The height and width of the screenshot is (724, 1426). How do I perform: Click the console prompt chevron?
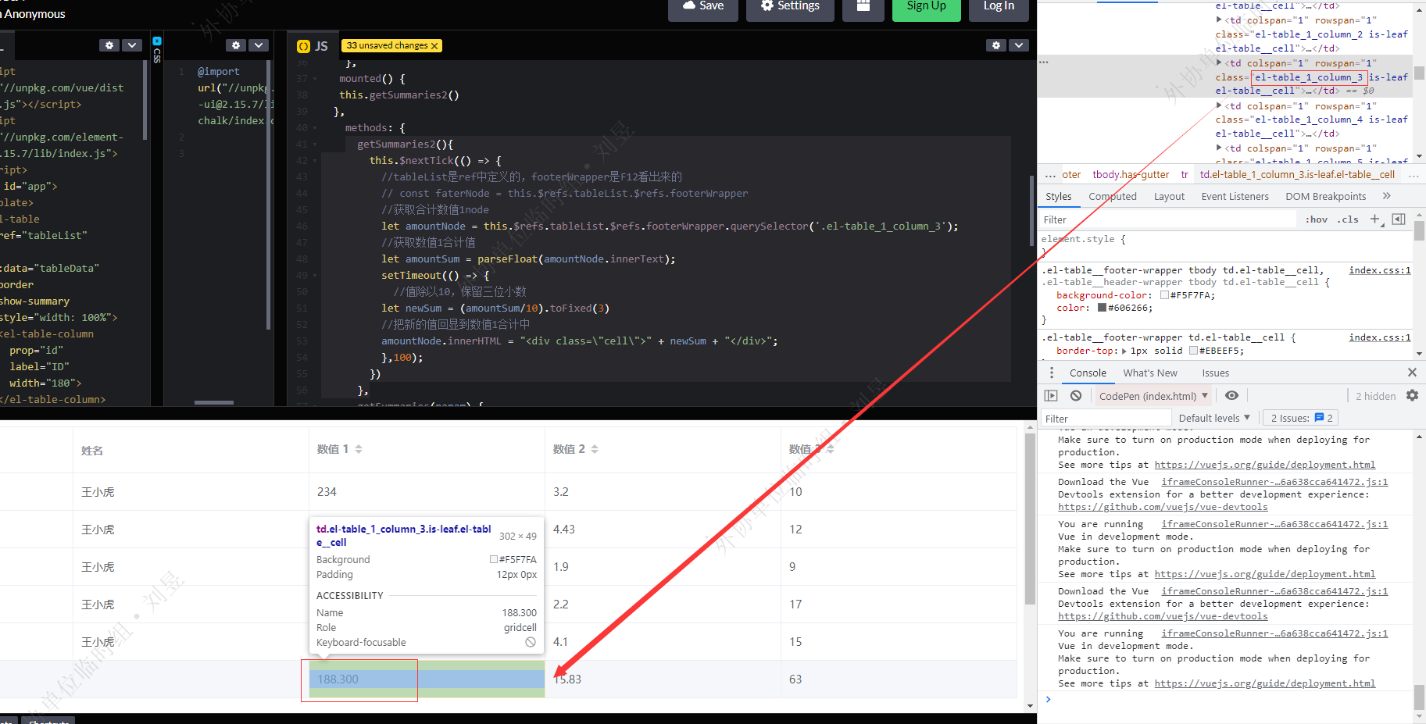coord(1049,699)
